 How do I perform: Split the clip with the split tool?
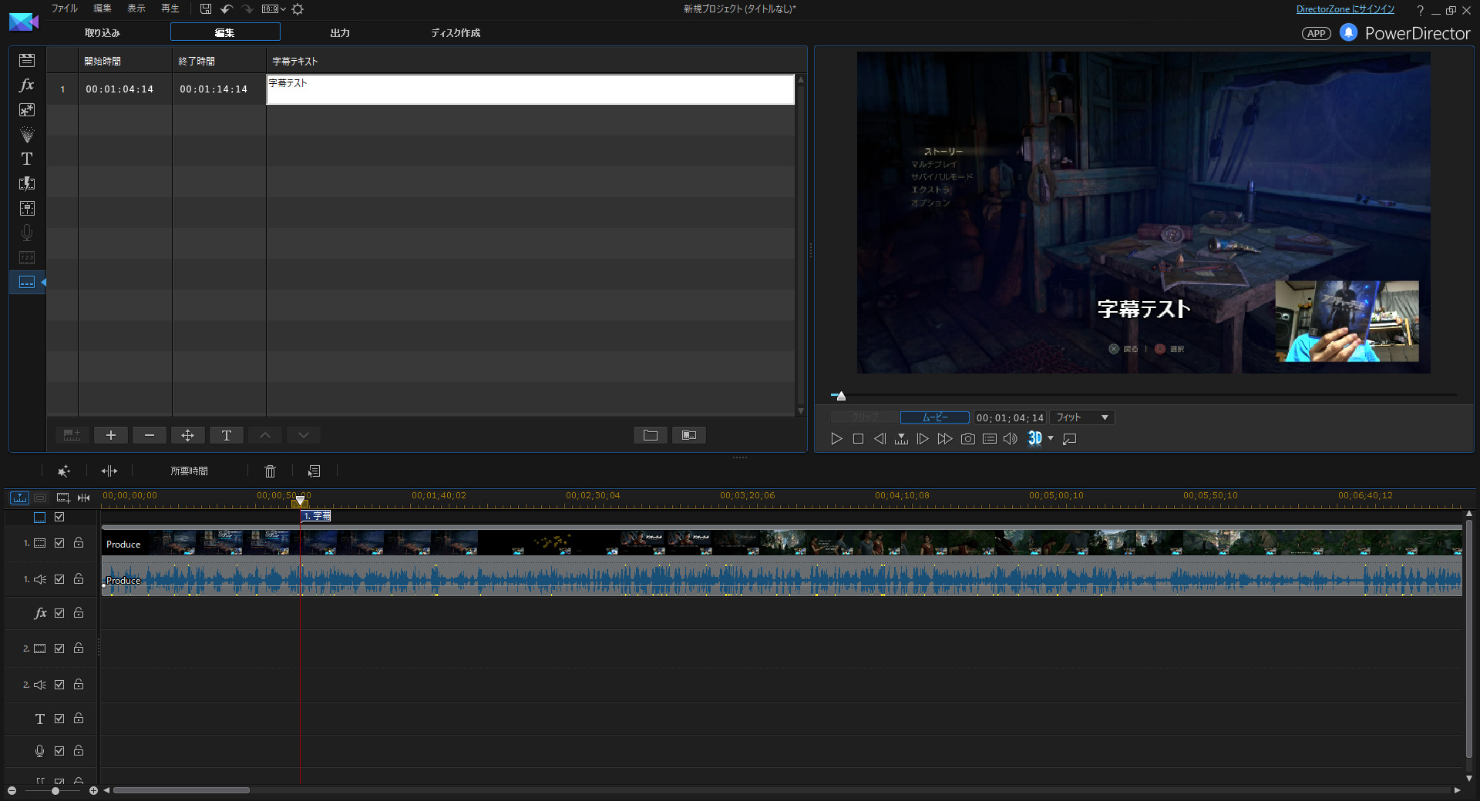(109, 471)
